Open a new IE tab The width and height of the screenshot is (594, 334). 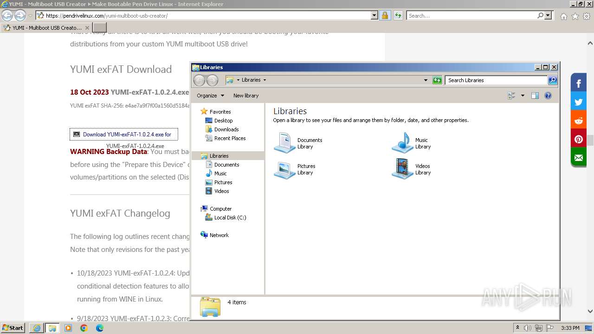[100, 28]
